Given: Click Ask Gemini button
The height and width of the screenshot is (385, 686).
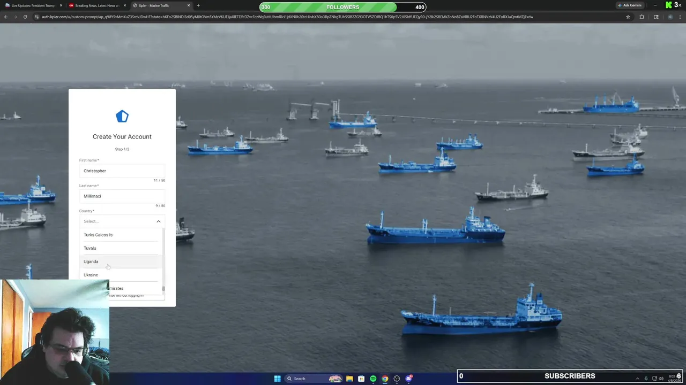Looking at the screenshot, I should [630, 5].
